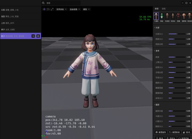Select the scale tool icon
The width and height of the screenshot is (192, 139).
click(x=52, y=9)
